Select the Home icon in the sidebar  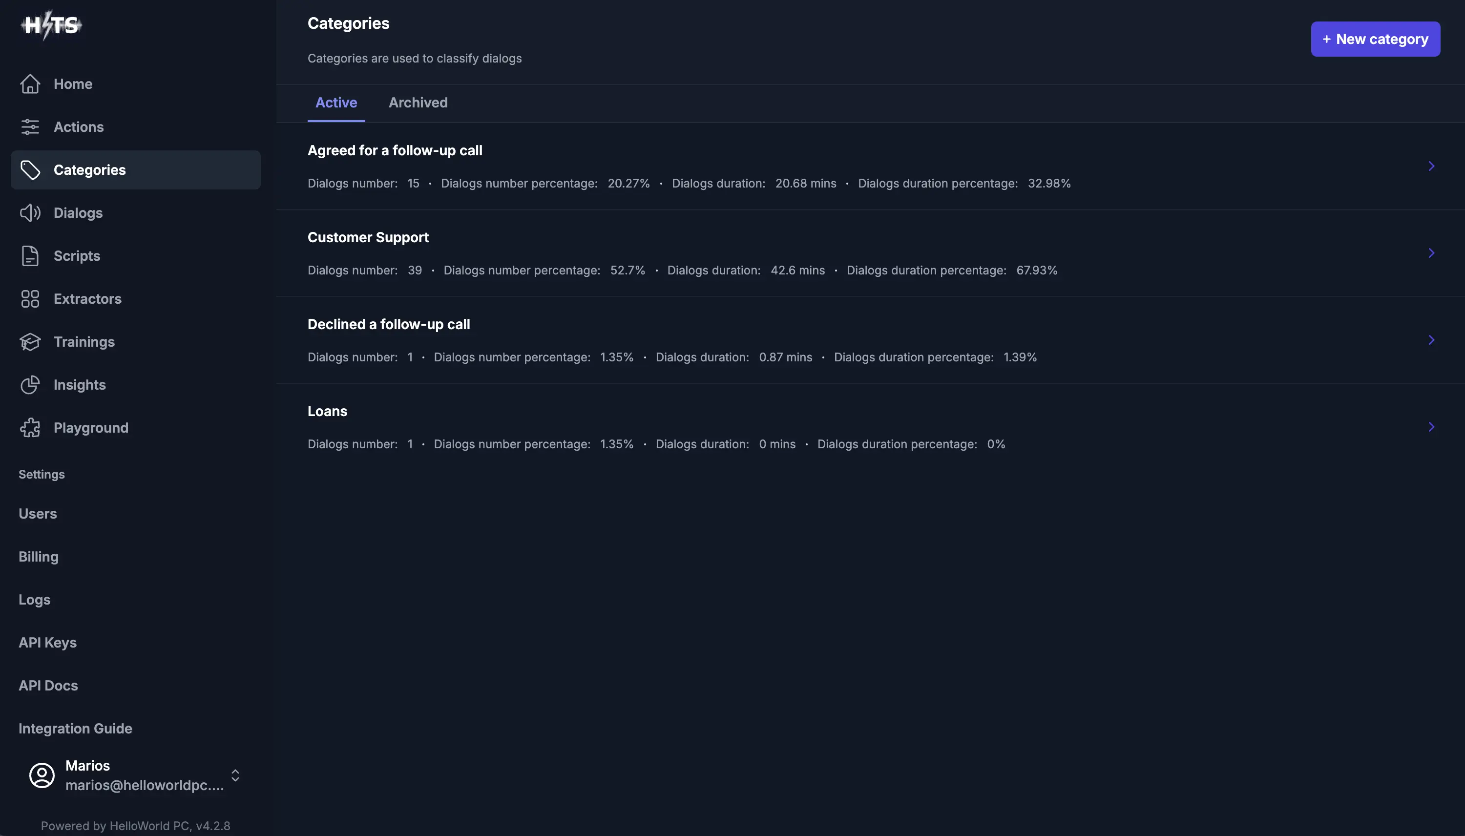(x=30, y=84)
